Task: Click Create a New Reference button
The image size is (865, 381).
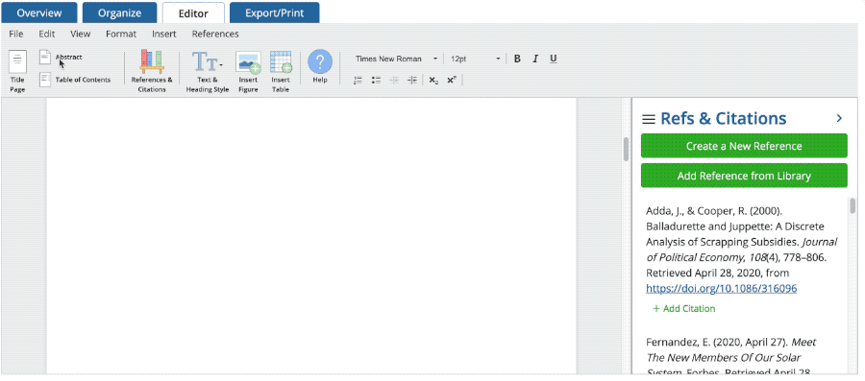Action: click(x=744, y=146)
